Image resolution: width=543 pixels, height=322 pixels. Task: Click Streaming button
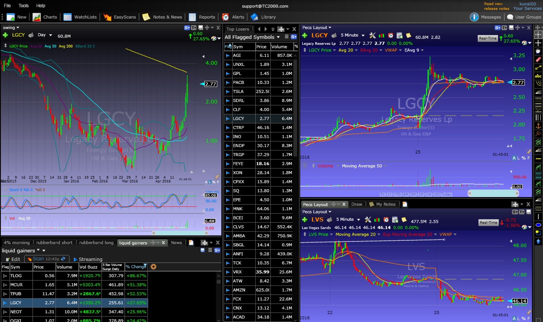pos(87,259)
